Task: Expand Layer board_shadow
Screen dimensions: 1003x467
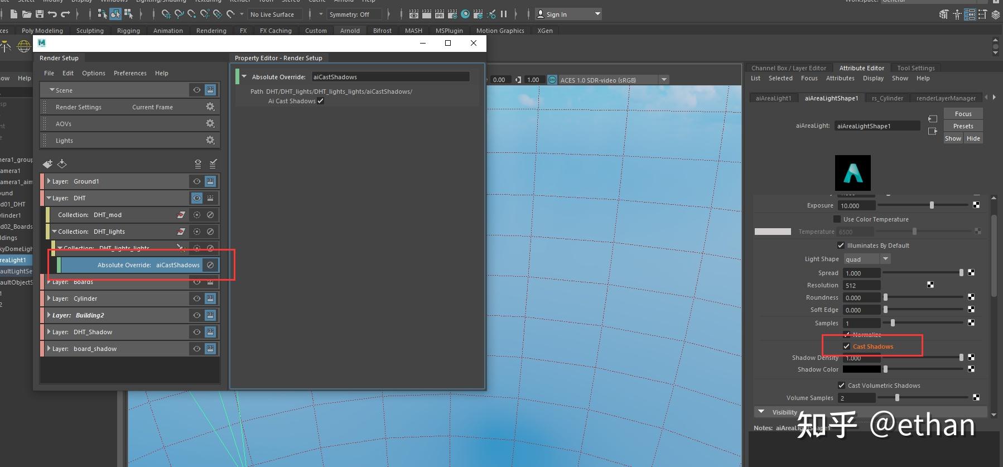Action: (49, 349)
